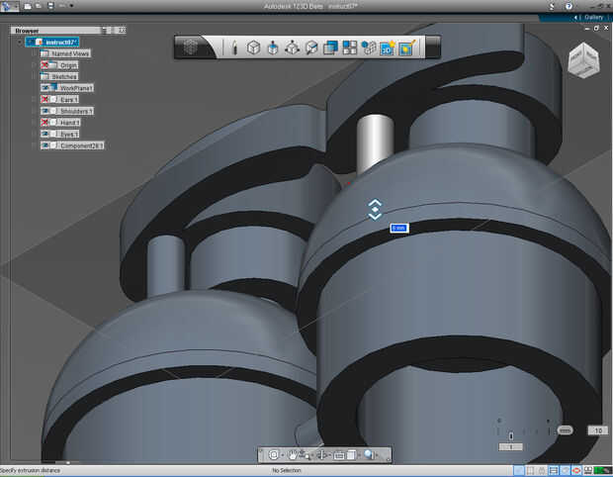Expand the Sketches folder in browser

pyautogui.click(x=34, y=76)
